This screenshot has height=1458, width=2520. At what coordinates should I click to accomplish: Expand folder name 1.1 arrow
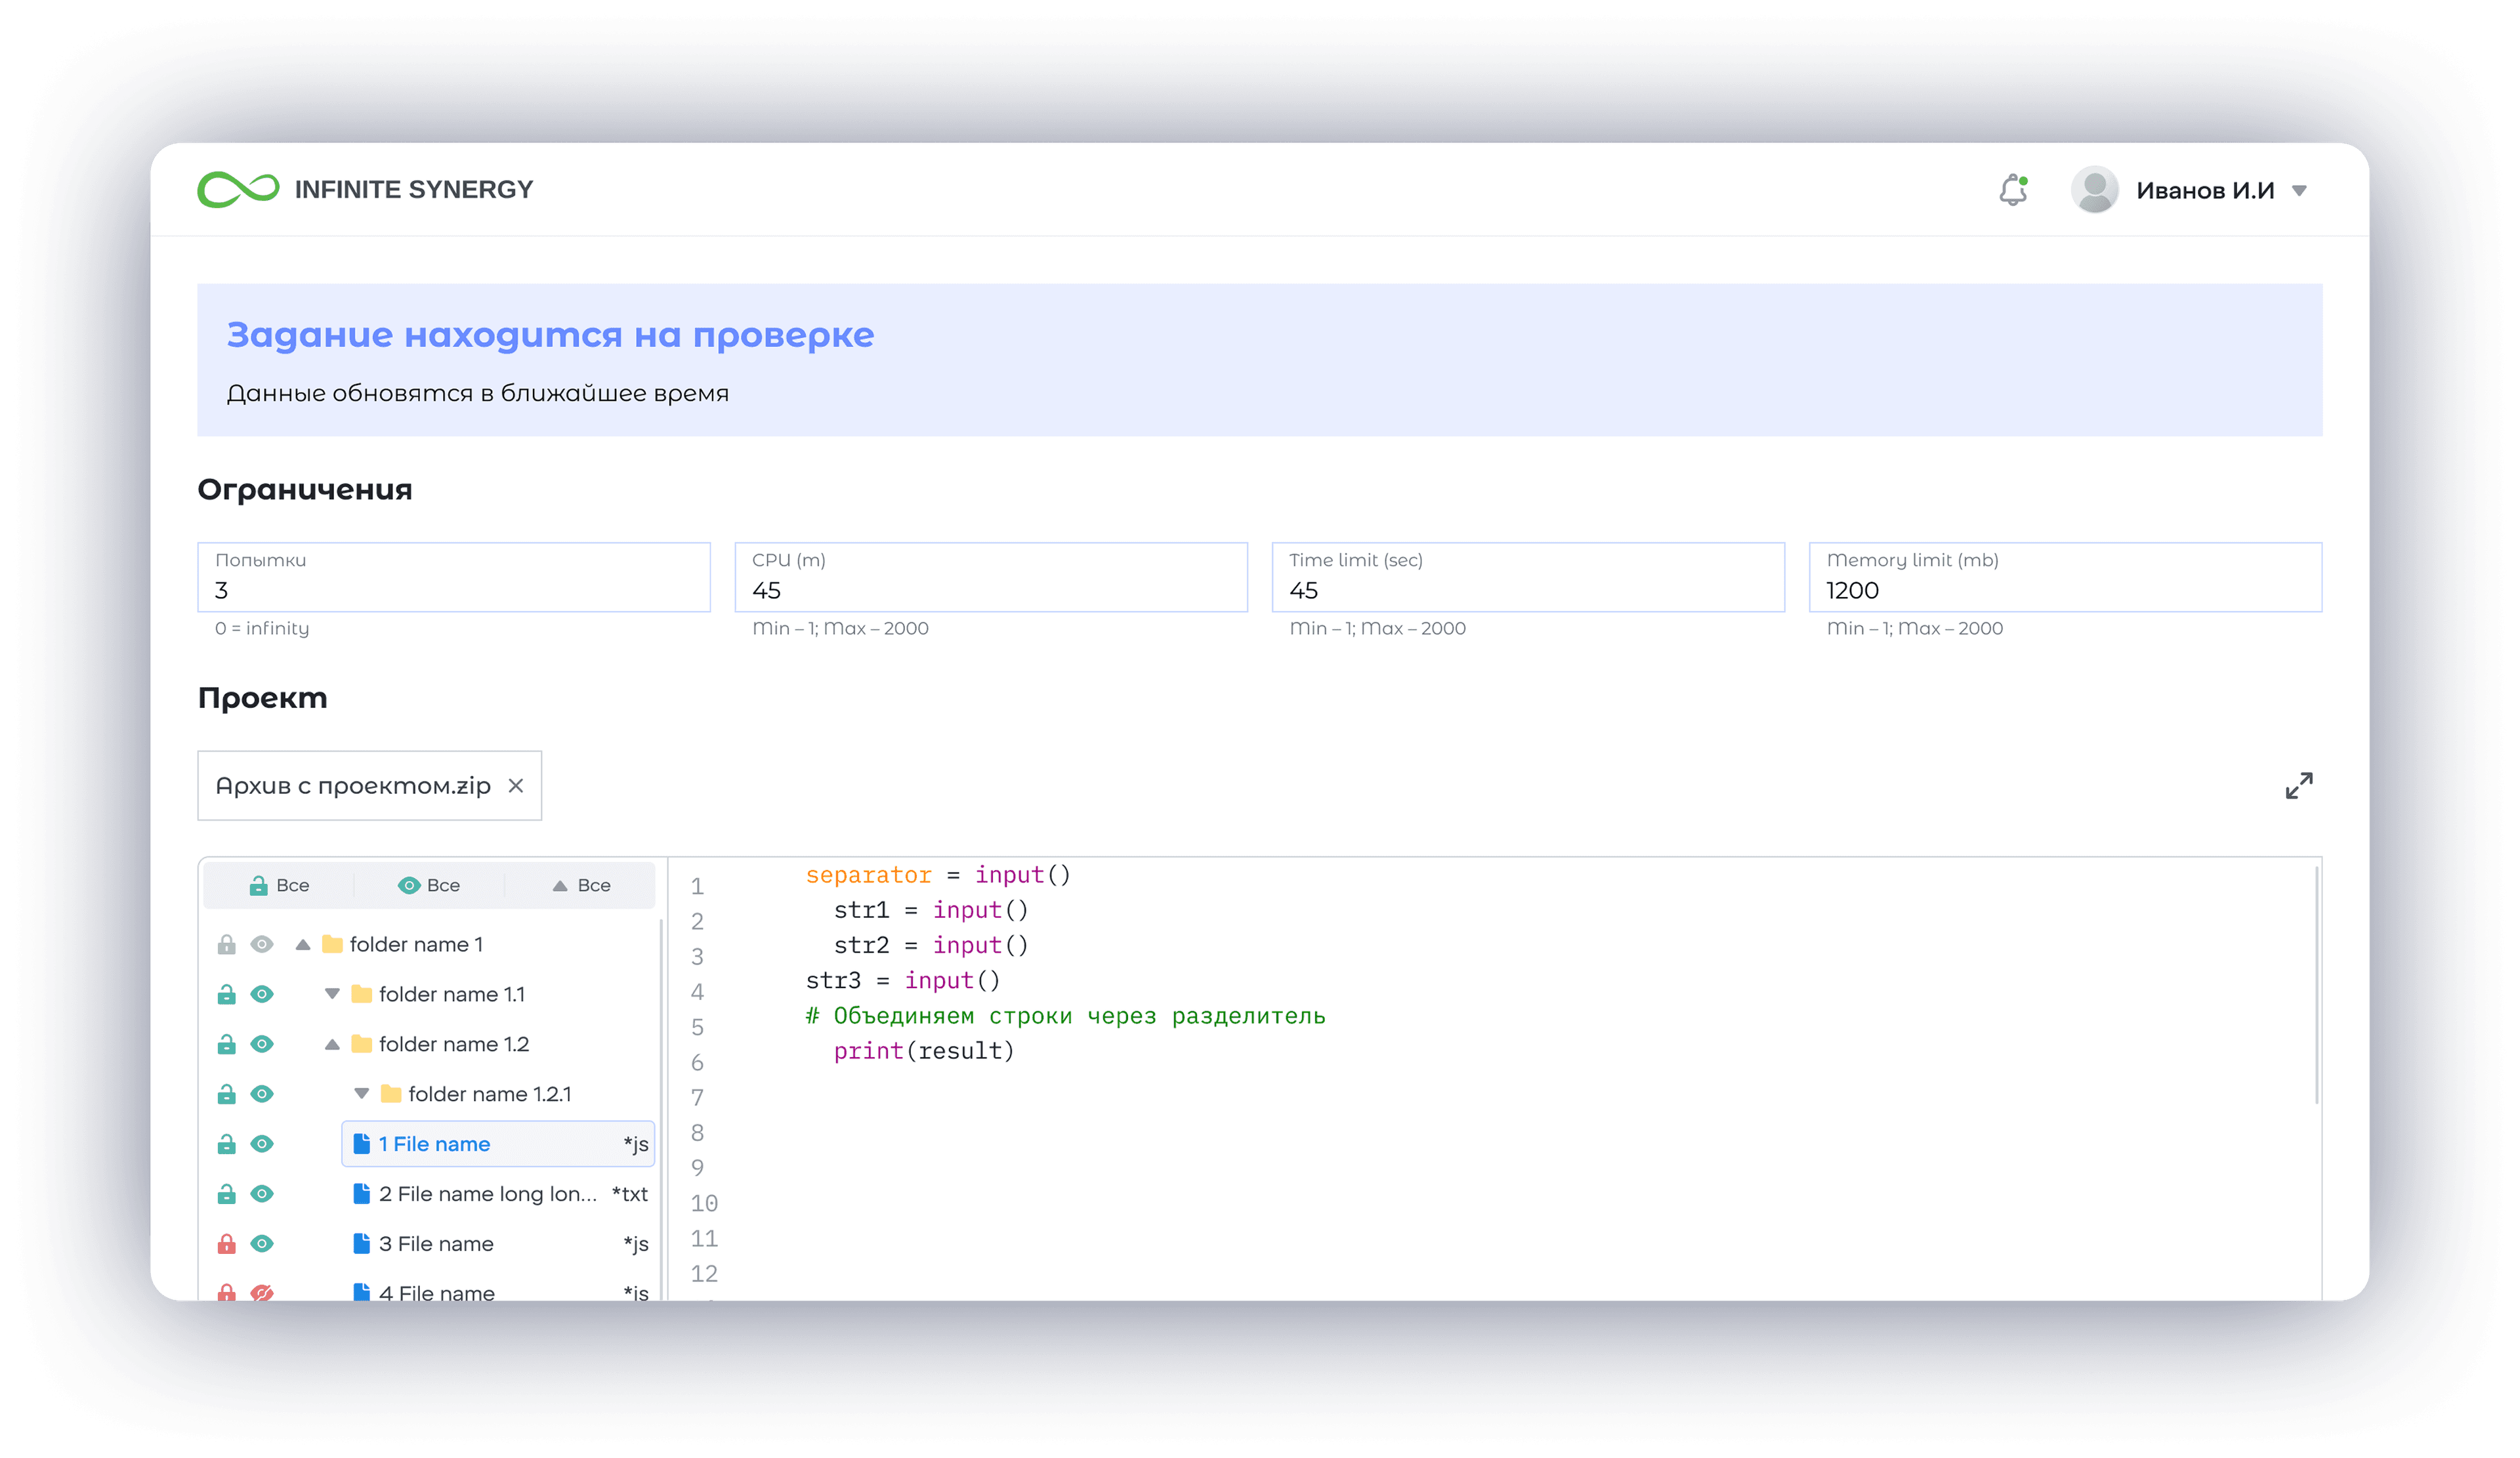coord(332,994)
